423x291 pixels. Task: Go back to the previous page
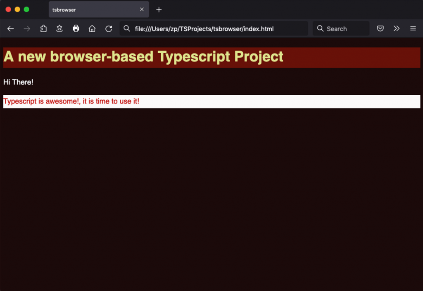coord(10,28)
